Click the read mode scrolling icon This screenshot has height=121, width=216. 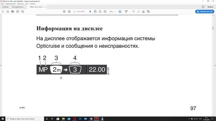pos(126,11)
